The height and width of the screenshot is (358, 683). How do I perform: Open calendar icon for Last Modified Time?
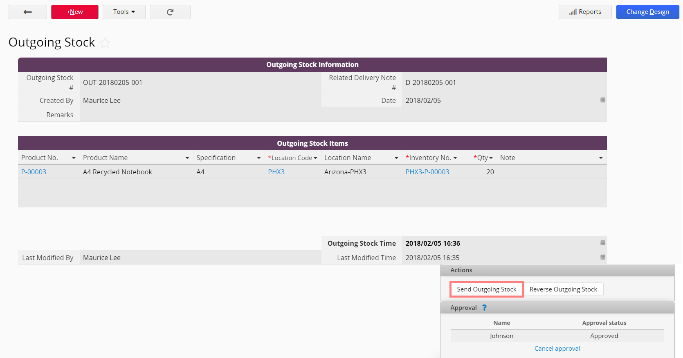602,257
